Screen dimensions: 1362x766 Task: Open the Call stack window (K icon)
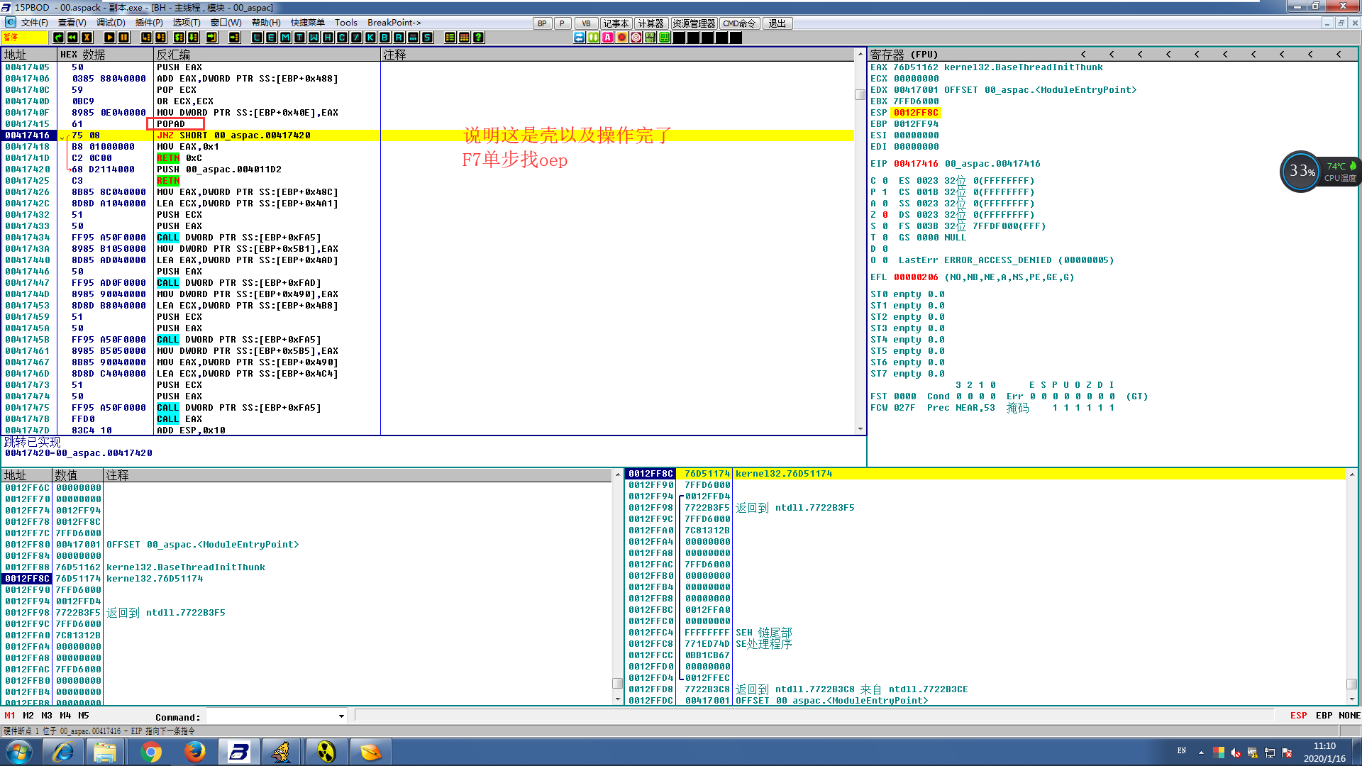coord(370,38)
